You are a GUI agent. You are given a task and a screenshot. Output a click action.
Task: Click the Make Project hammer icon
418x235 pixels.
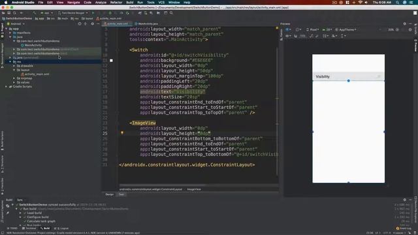point(35,13)
